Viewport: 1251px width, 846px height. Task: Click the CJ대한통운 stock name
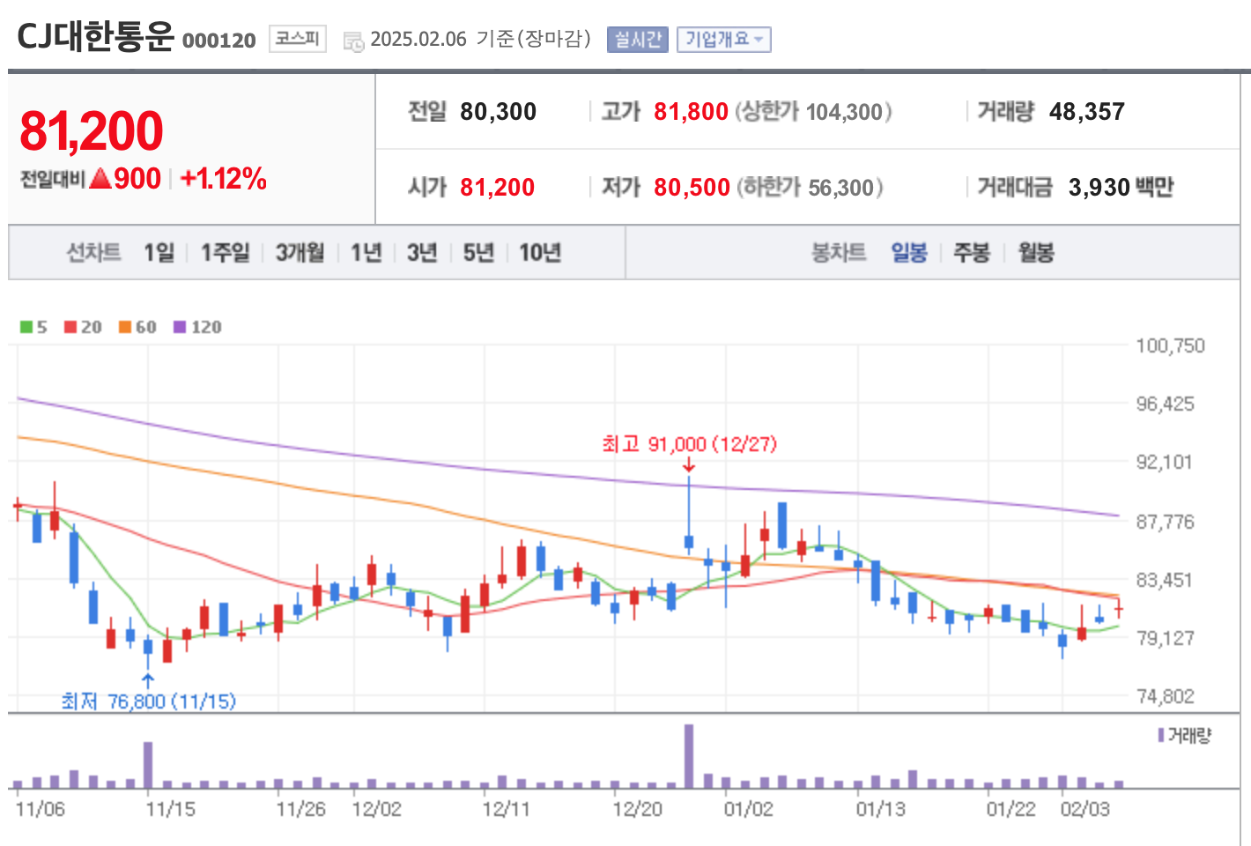tap(95, 37)
